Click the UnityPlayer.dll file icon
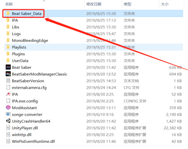Screen dimensions: 188x149 click(8, 128)
